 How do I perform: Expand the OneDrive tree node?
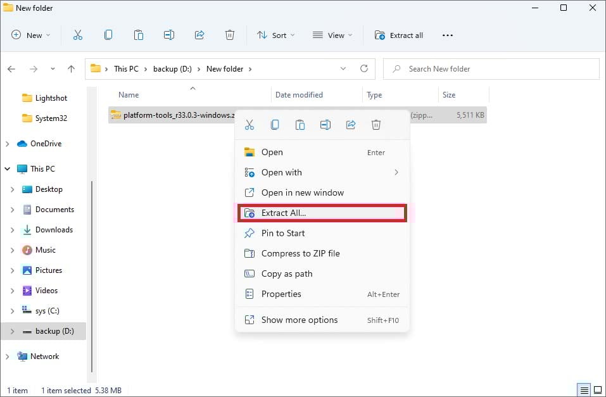pos(8,144)
